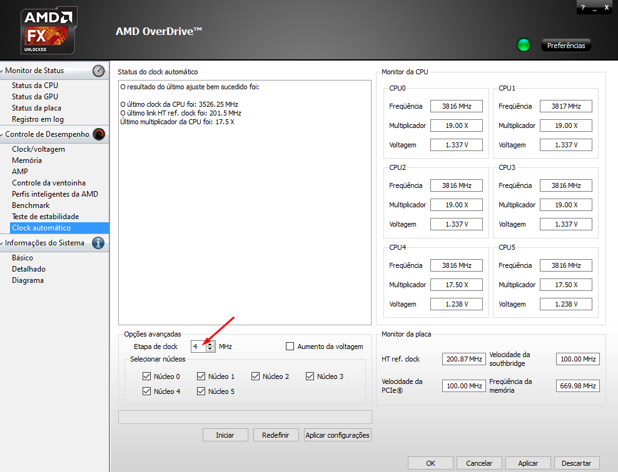Click the Redefinir button
Viewport: 618px width, 472px height.
point(275,435)
